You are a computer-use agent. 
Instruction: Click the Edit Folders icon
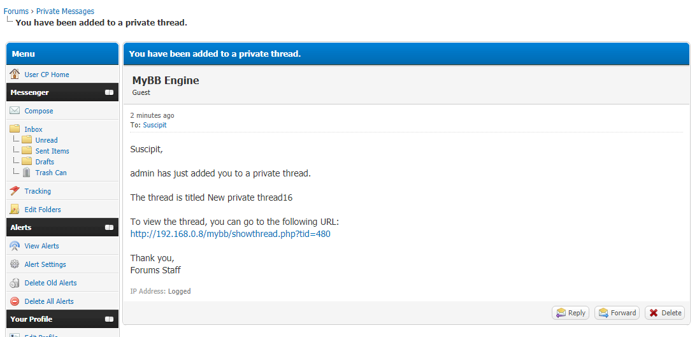pos(15,210)
